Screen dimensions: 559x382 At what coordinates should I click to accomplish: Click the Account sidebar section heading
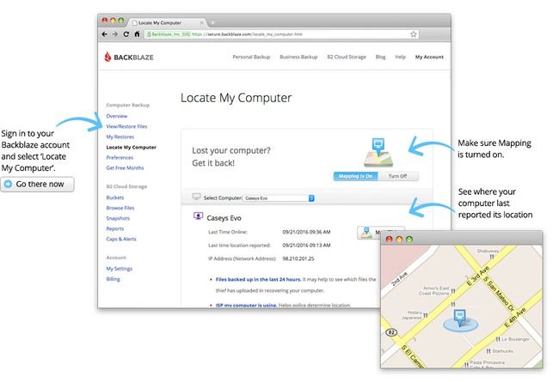point(116,258)
